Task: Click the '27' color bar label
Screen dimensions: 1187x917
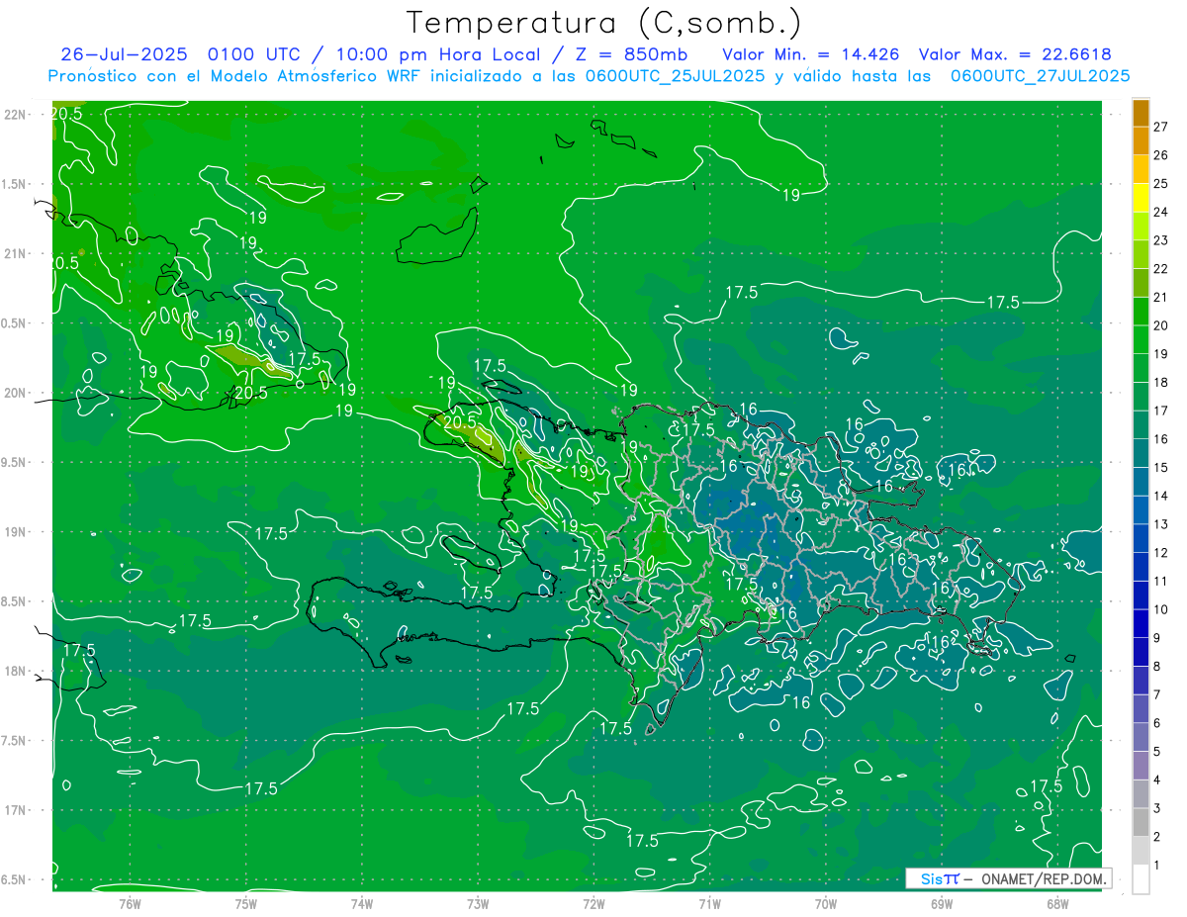Action: pos(1161,127)
